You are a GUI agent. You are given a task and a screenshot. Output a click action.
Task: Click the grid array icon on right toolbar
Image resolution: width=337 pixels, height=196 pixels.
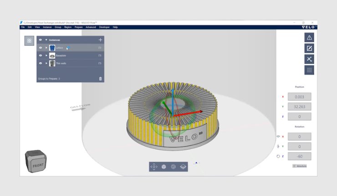point(309,70)
